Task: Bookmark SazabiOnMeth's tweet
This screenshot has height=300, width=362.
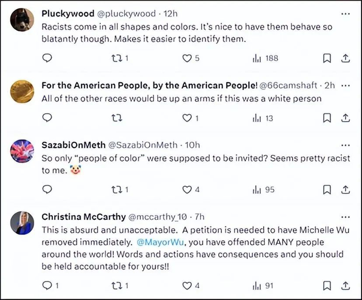Action: pyautogui.click(x=327, y=190)
